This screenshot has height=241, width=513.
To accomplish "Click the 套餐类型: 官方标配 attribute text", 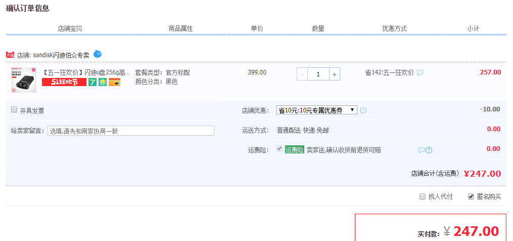I will coord(163,72).
